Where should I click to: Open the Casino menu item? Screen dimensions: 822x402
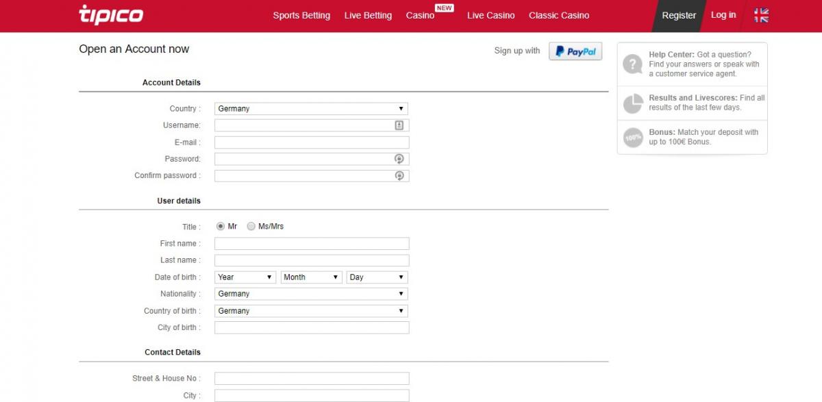(x=420, y=16)
